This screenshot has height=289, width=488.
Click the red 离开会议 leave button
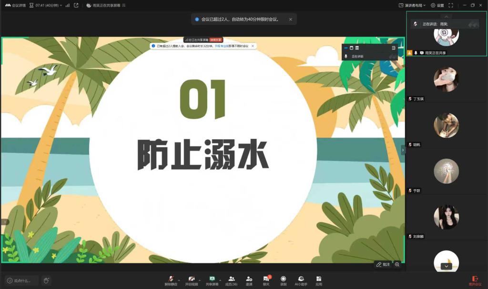coord(475,280)
